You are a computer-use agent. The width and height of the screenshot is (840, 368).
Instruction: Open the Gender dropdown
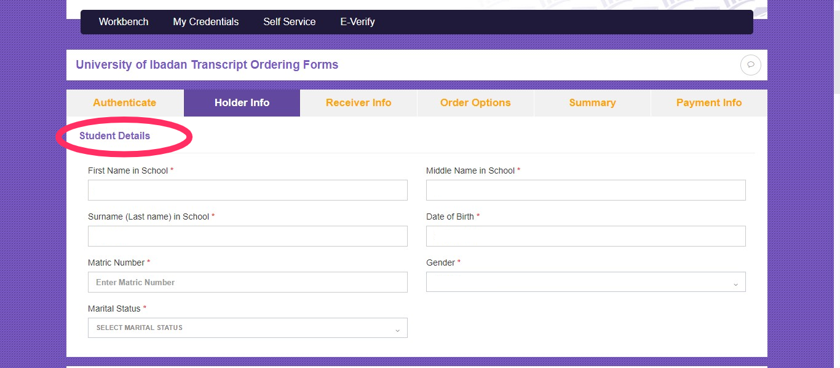pyautogui.click(x=585, y=282)
